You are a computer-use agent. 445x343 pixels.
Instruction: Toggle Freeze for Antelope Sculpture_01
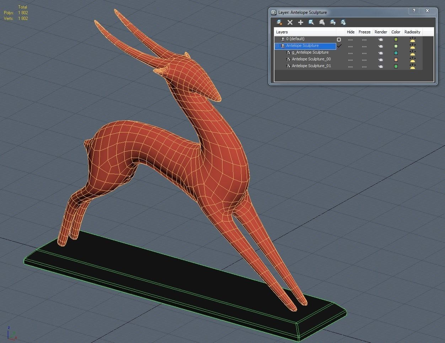point(364,67)
